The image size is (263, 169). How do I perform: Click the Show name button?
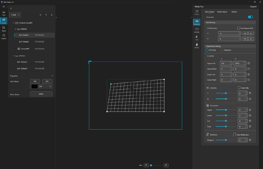[x=41, y=94]
